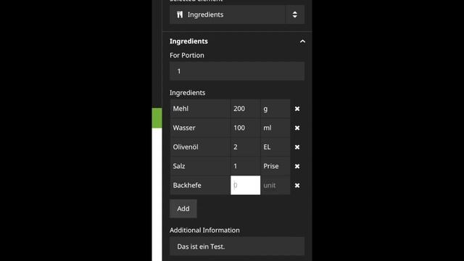Click the Additional Information text field

237,246
